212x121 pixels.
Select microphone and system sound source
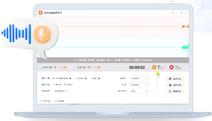[x=54, y=78]
